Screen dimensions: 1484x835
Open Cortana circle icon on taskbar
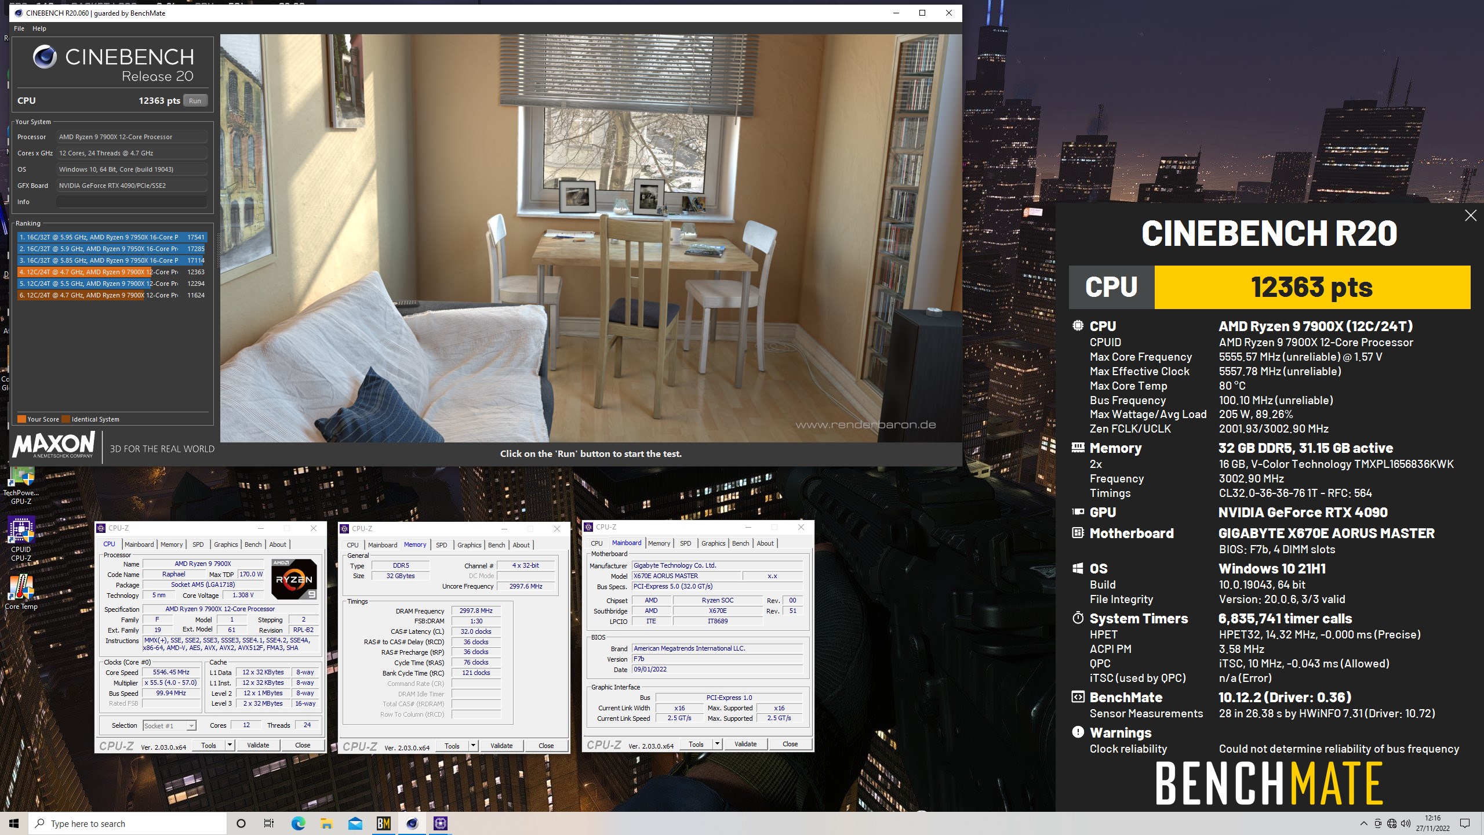pos(241,823)
